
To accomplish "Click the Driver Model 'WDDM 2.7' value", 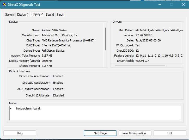I will click(x=142, y=61).
